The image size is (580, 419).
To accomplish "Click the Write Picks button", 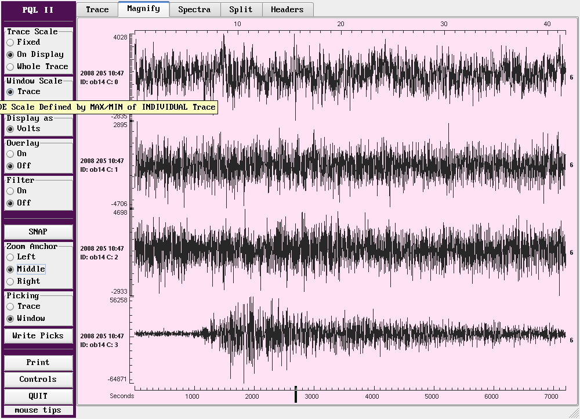I will [x=38, y=335].
